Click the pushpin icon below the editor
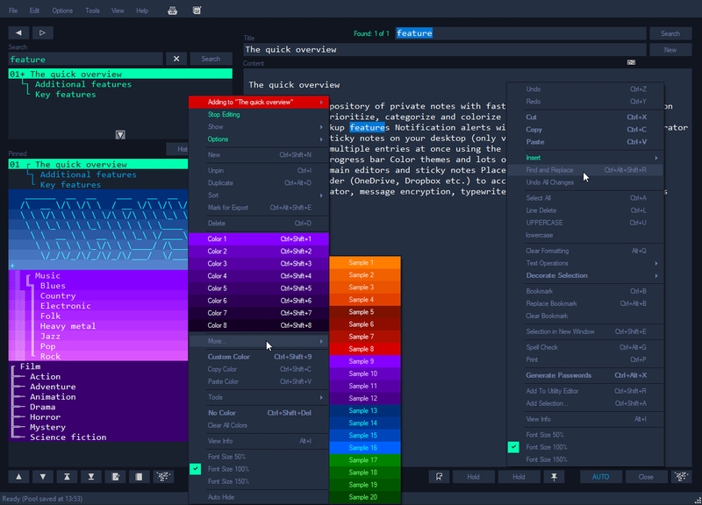Viewport: 702px width, 505px height. pyautogui.click(x=554, y=477)
